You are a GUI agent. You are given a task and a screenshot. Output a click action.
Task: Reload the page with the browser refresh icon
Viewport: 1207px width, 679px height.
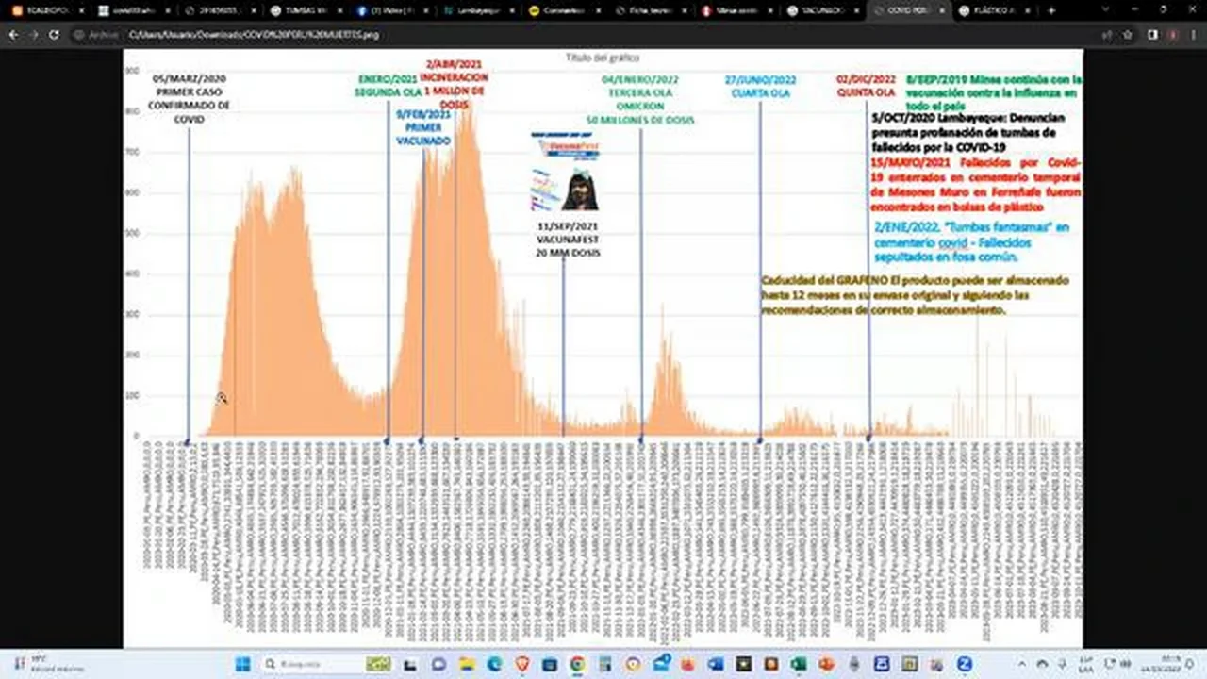(x=54, y=34)
